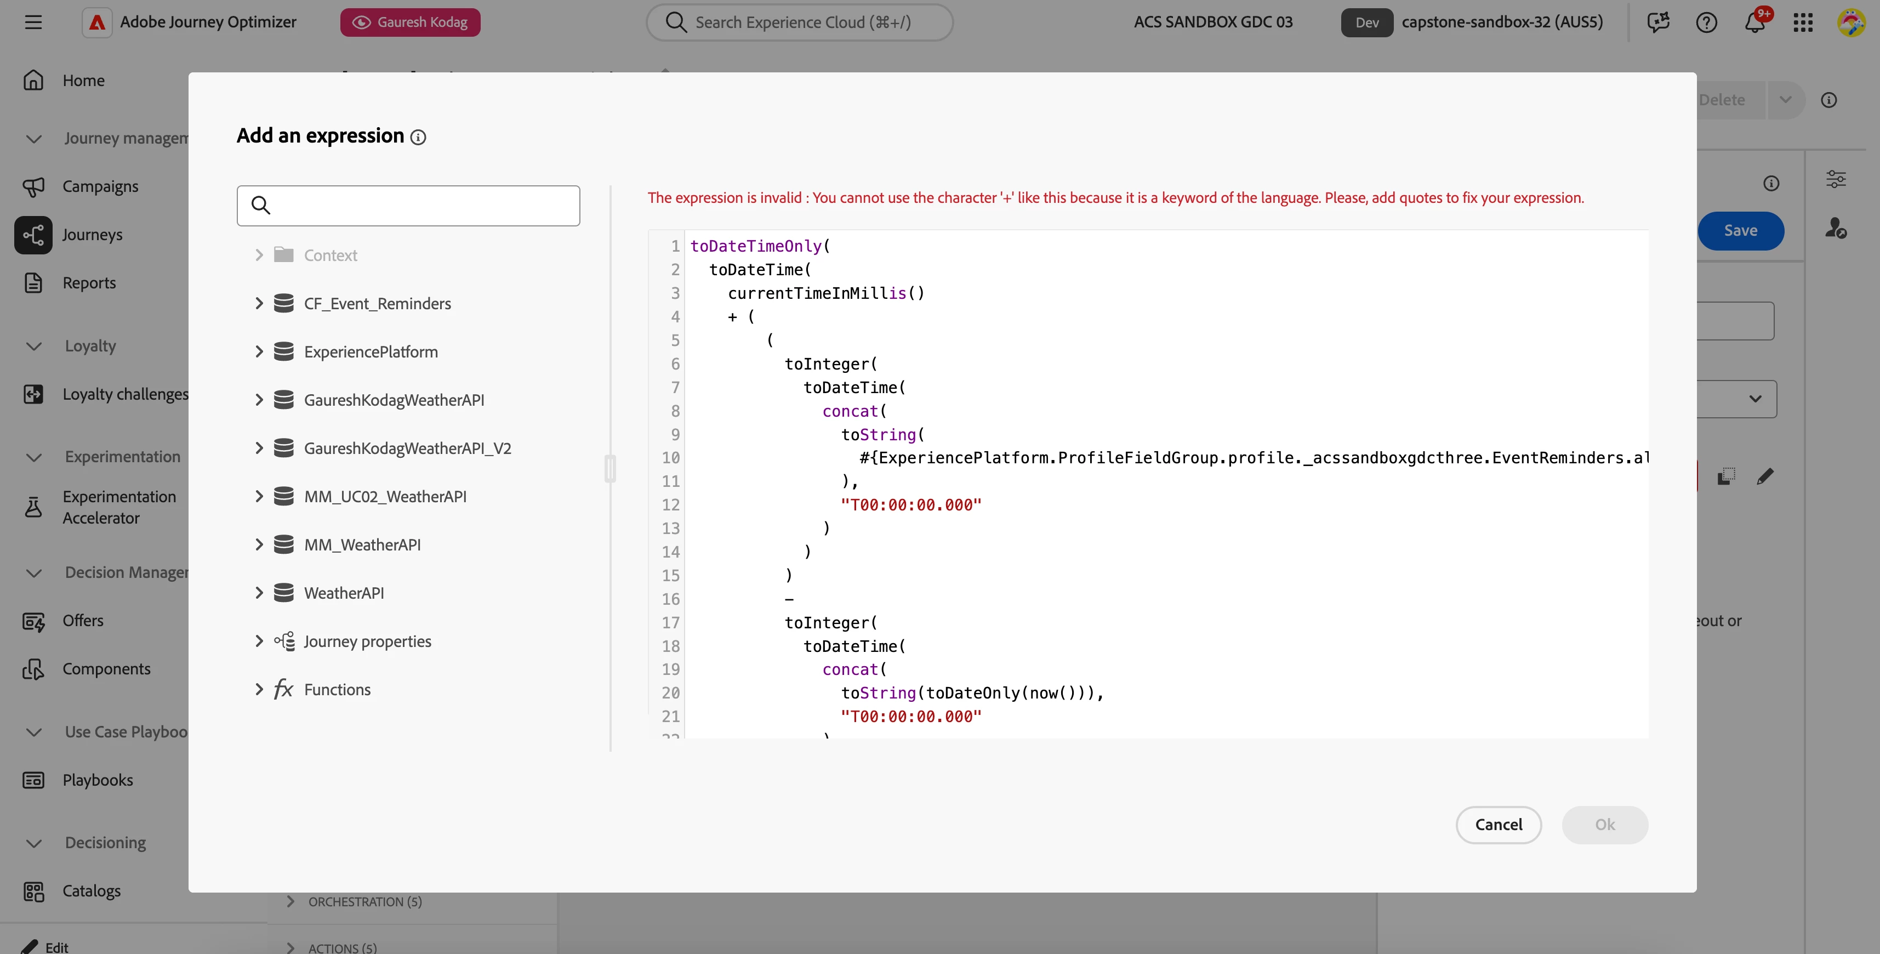Click the panel divider resize handle
The width and height of the screenshot is (1880, 954).
610,469
